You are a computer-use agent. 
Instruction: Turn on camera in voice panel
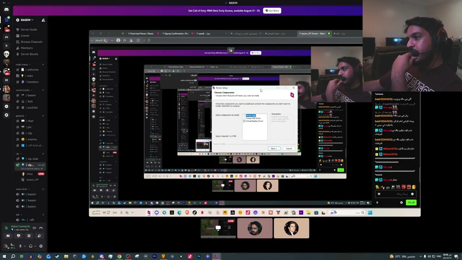point(8,236)
